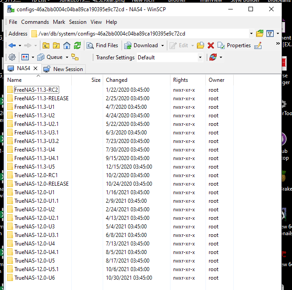
Task: Click the Queue button
Action: 50,57
